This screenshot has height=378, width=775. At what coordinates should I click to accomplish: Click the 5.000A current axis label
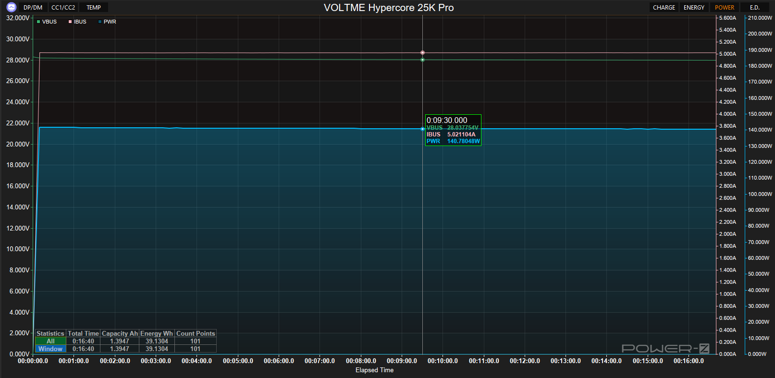(x=727, y=54)
